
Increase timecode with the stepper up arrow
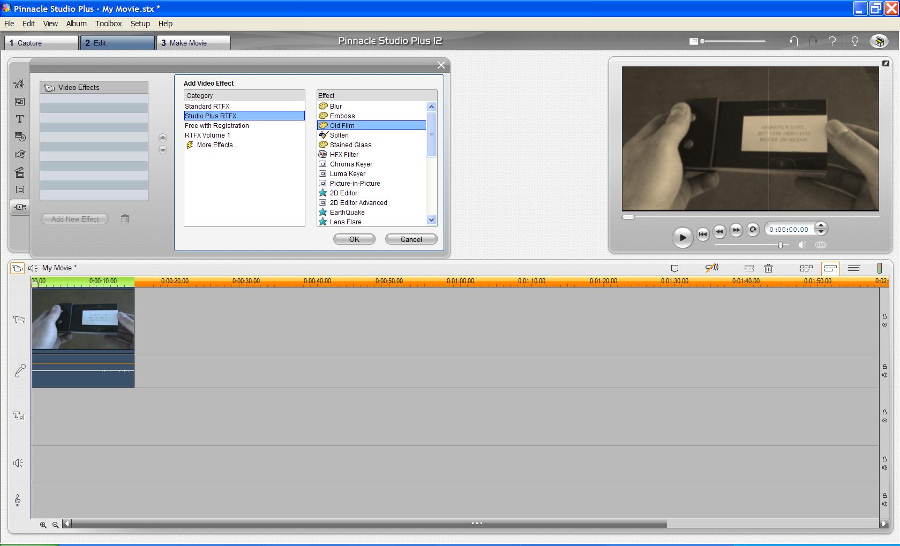(x=821, y=225)
